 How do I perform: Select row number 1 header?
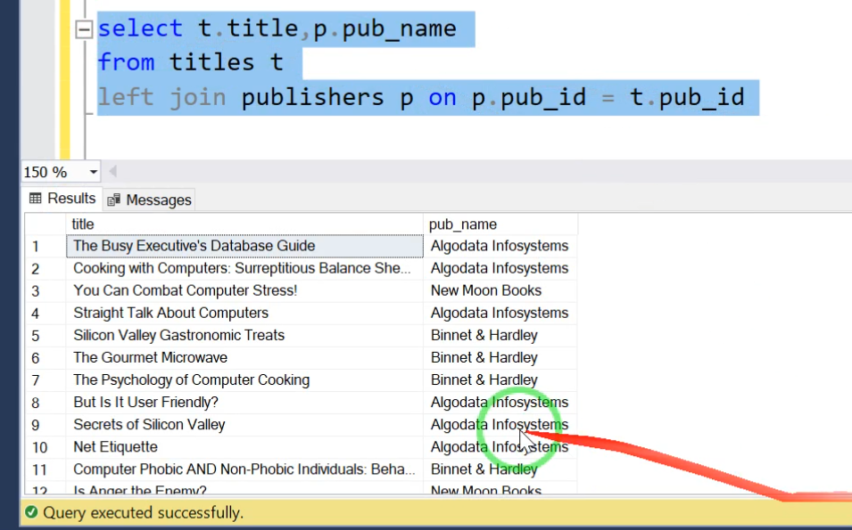(x=45, y=246)
